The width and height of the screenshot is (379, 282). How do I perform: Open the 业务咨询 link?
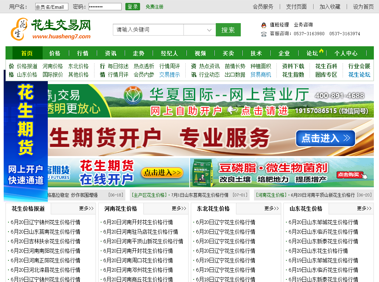(x=303, y=25)
